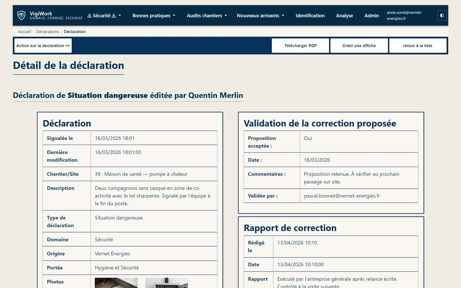Image resolution: width=461 pixels, height=288 pixels.
Task: Click Télécharger PDF button
Action: (300, 46)
